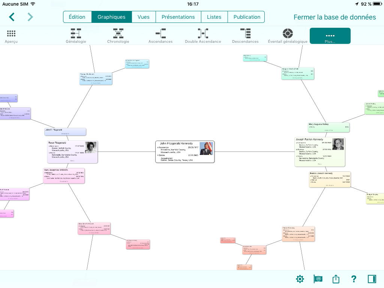This screenshot has width=384, height=288.
Task: Select the Chronologie chart type
Action: tap(118, 36)
